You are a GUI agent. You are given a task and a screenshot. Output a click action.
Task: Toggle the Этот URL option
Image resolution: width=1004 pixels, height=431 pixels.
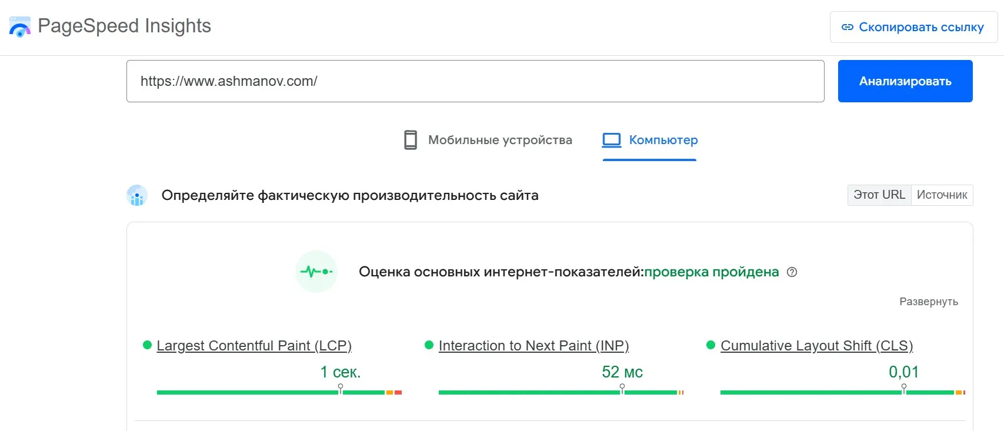click(x=879, y=195)
